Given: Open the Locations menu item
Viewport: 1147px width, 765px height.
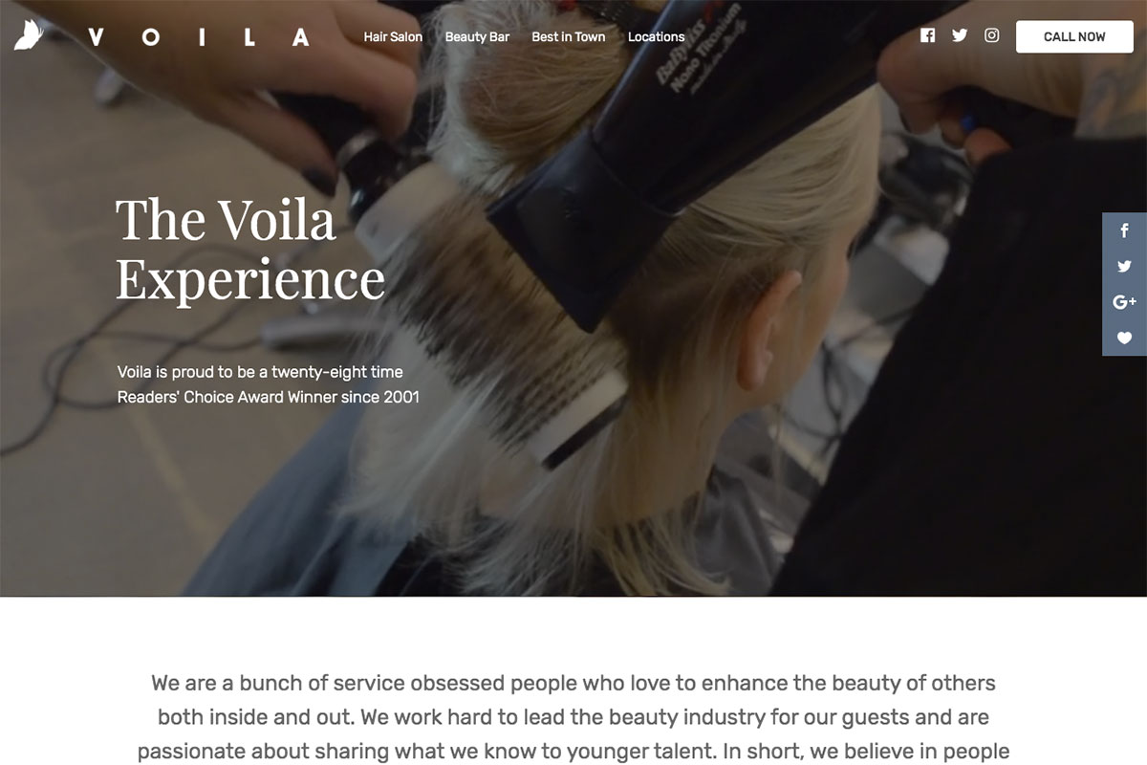Looking at the screenshot, I should pyautogui.click(x=656, y=36).
